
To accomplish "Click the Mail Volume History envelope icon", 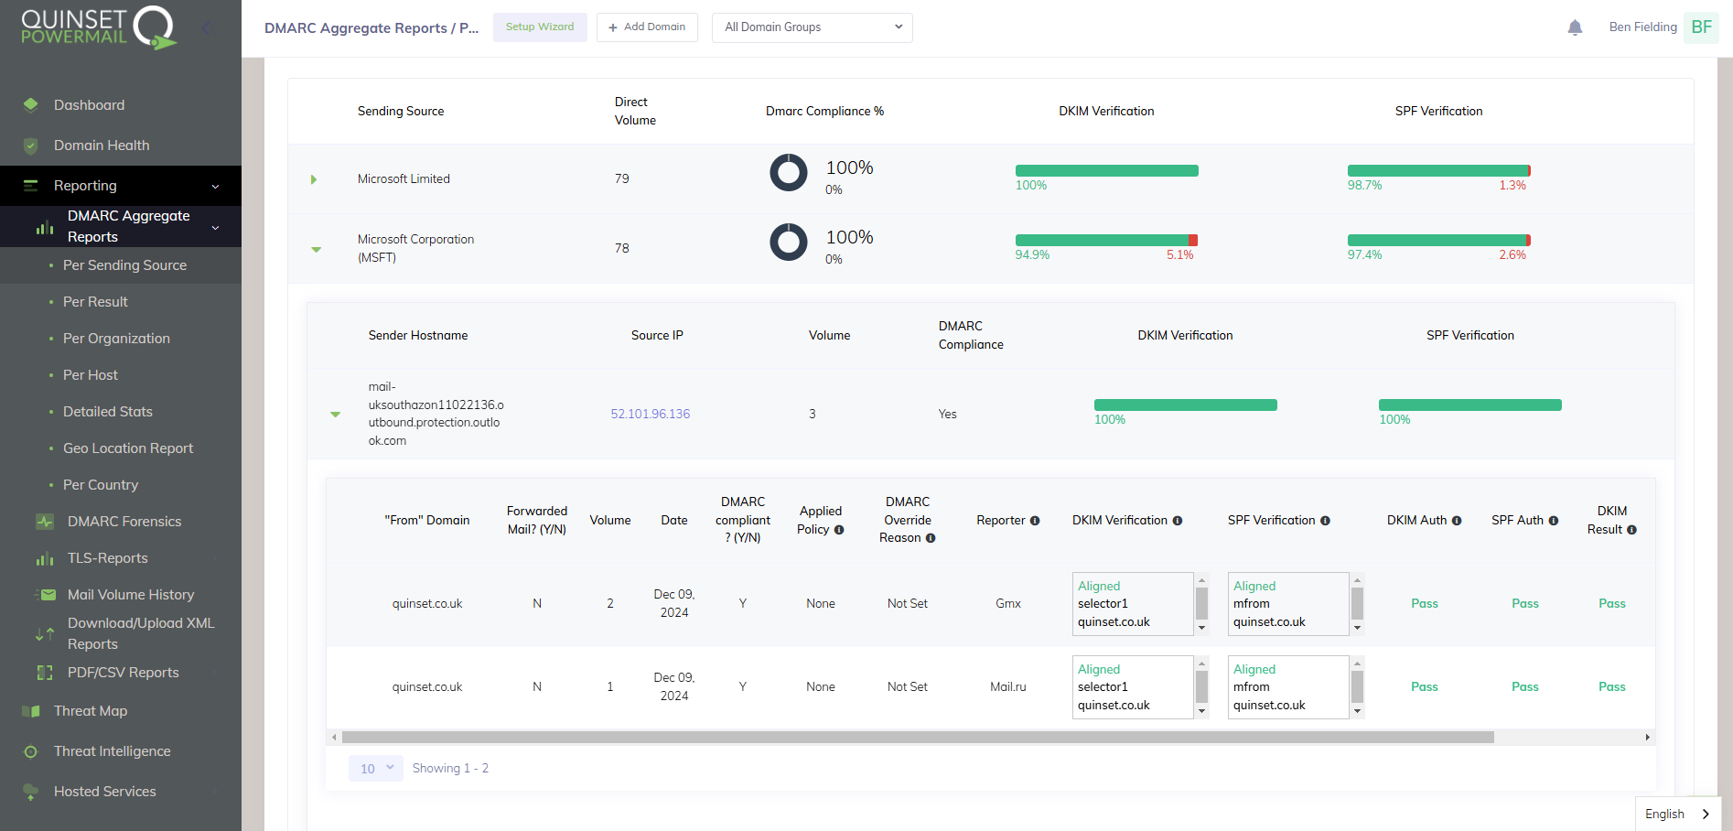I will click(46, 595).
